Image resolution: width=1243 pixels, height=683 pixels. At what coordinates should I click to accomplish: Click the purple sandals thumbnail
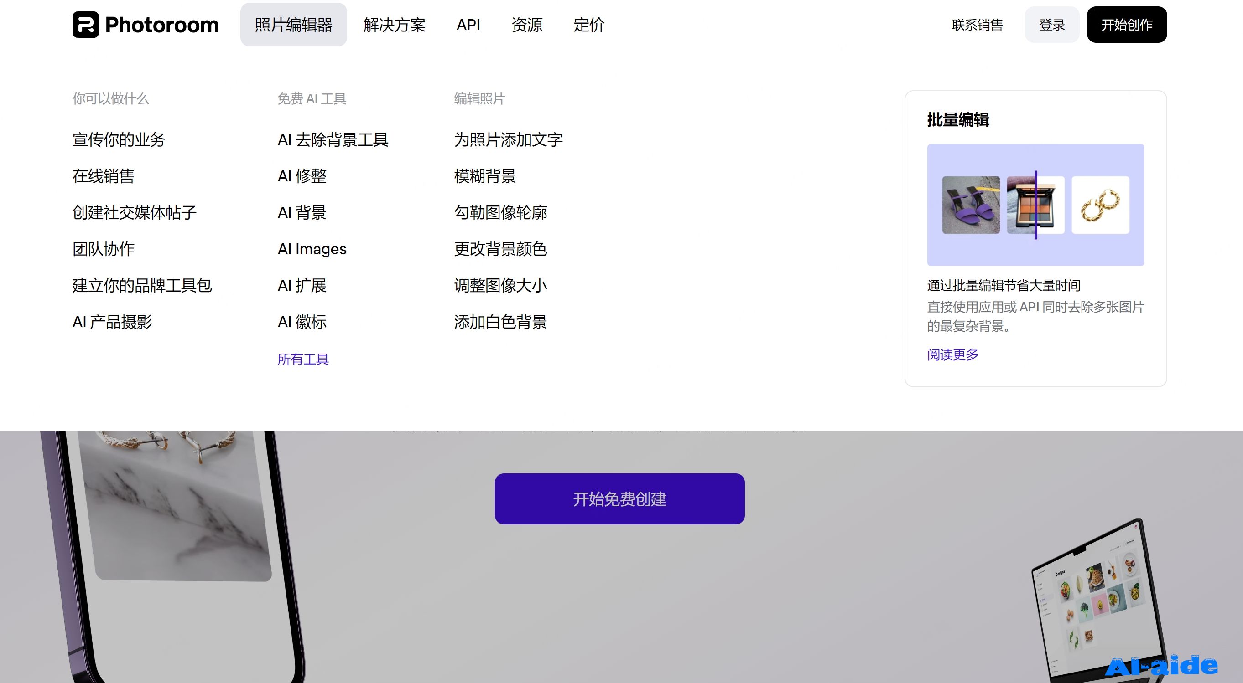pos(971,205)
